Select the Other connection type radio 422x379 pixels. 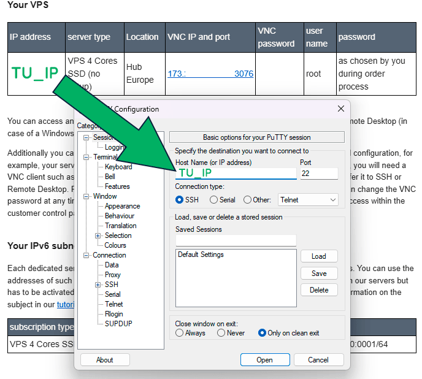tap(247, 200)
